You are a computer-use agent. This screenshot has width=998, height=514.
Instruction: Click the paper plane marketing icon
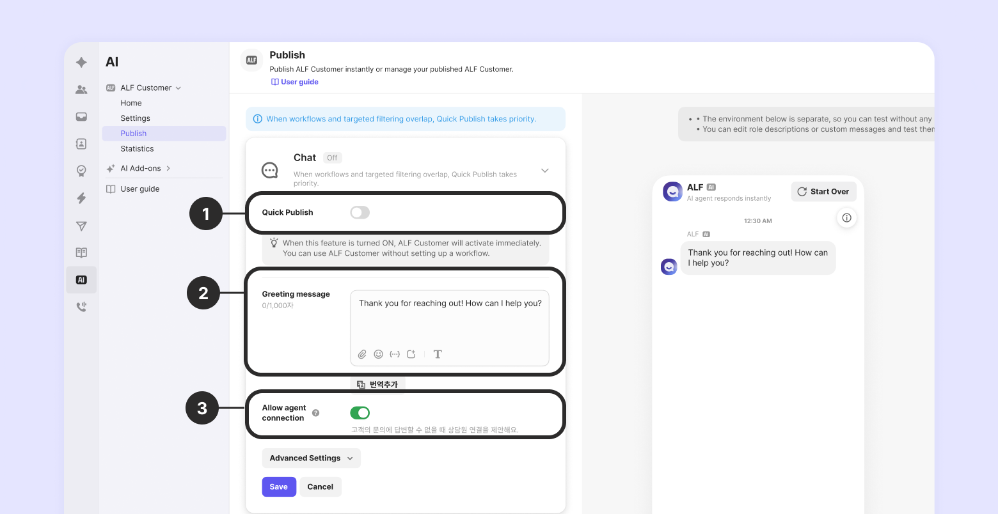coord(81,226)
